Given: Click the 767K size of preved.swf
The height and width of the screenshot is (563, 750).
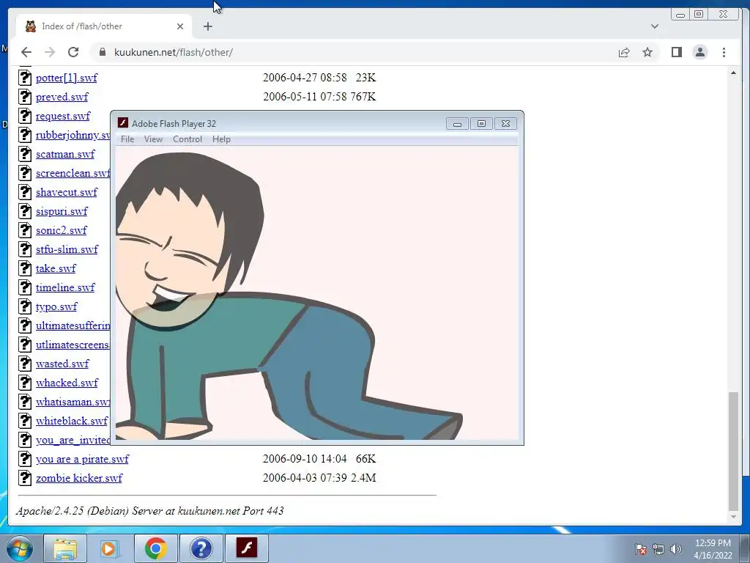Looking at the screenshot, I should point(363,97).
